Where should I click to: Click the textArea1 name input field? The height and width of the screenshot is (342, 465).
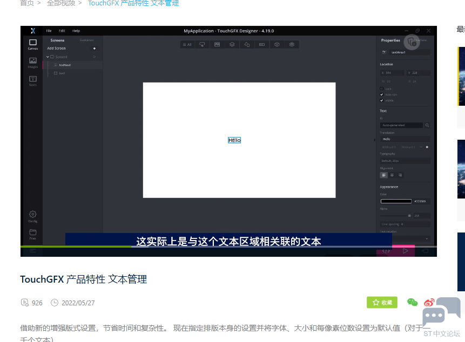[x=409, y=52]
